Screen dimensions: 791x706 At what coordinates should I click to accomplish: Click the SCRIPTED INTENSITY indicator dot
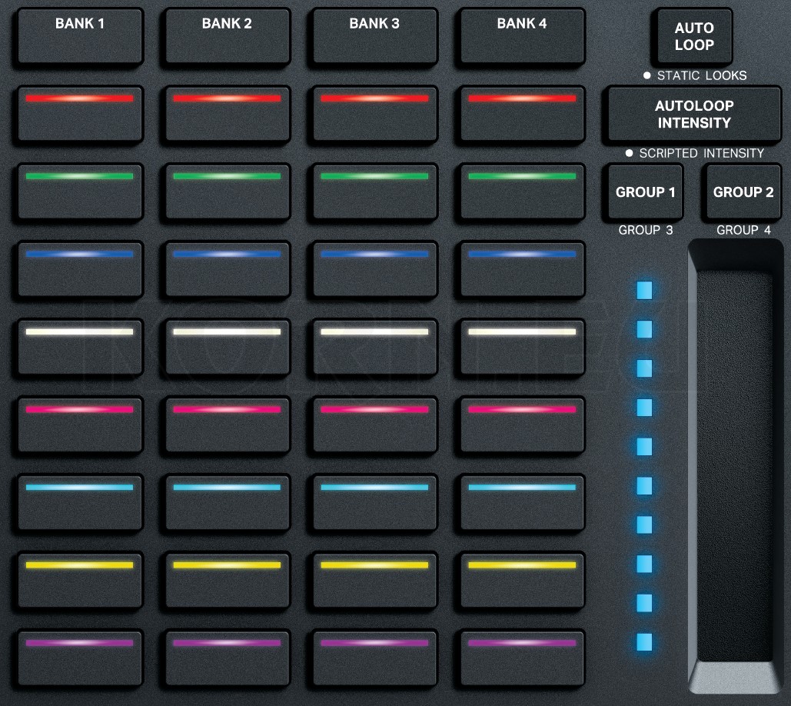click(628, 153)
